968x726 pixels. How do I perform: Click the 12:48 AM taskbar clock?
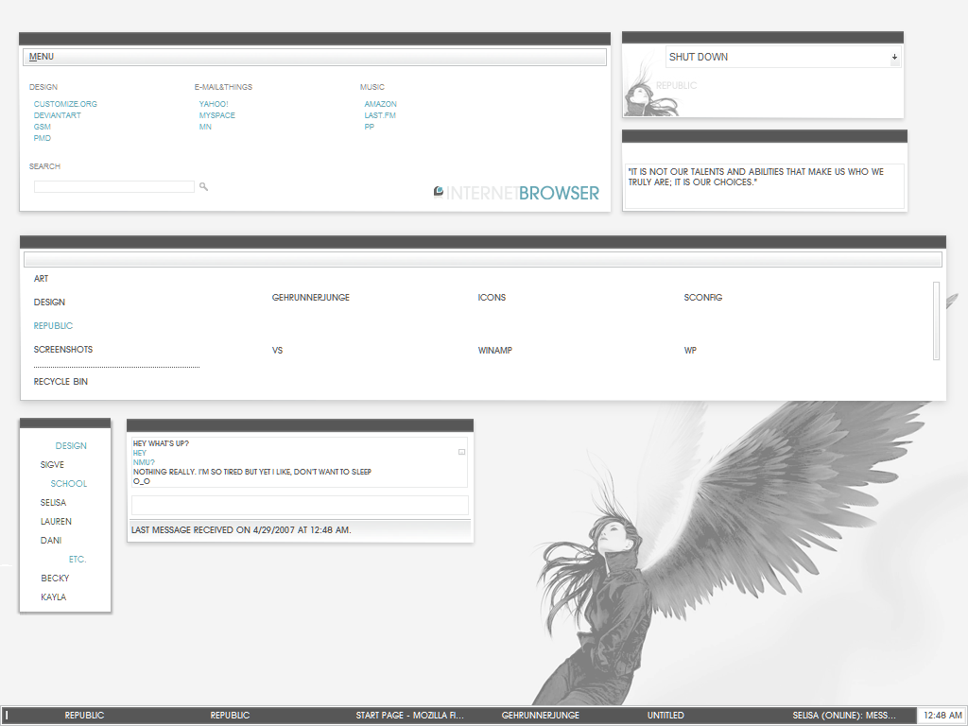point(942,716)
